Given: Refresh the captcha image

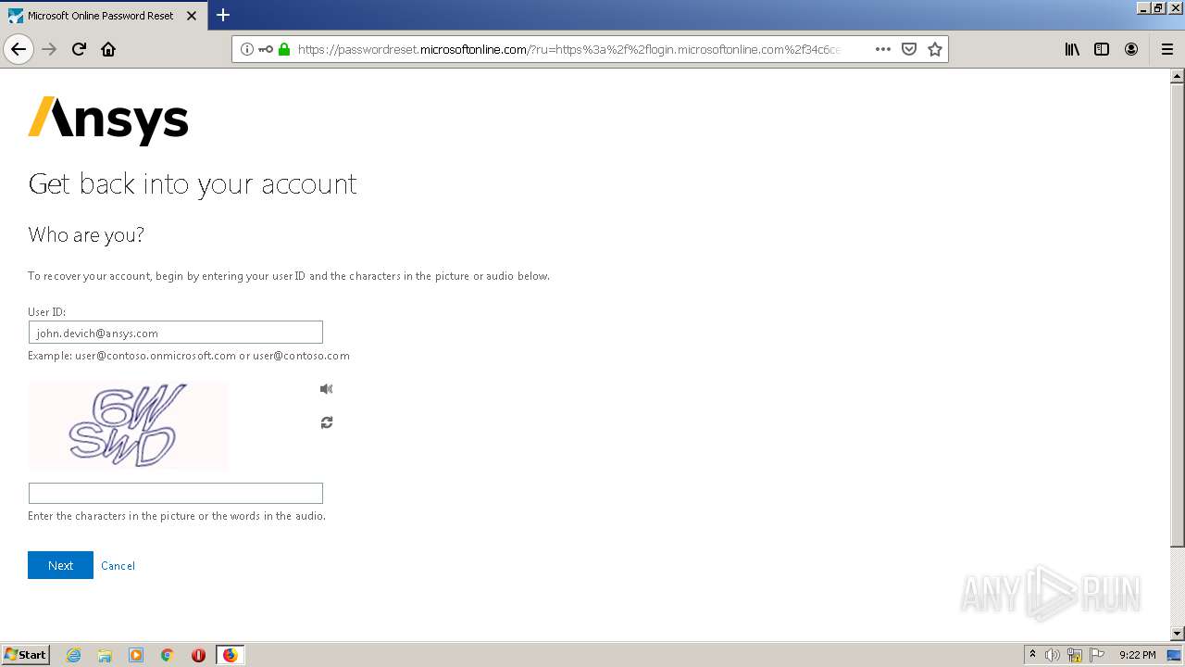Looking at the screenshot, I should (x=327, y=422).
